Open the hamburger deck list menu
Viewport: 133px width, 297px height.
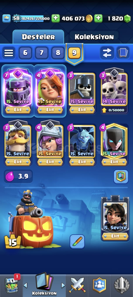[9, 53]
